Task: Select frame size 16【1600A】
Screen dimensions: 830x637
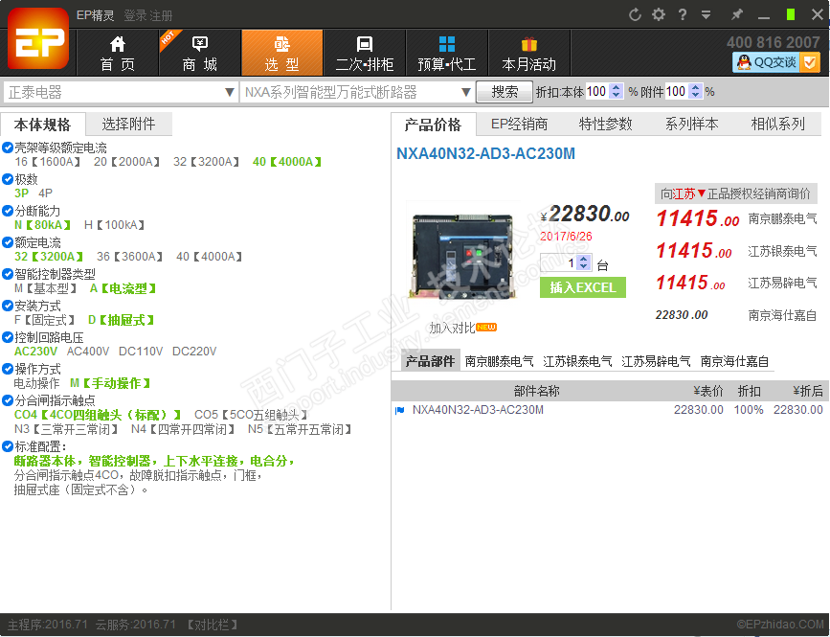Action: click(48, 162)
